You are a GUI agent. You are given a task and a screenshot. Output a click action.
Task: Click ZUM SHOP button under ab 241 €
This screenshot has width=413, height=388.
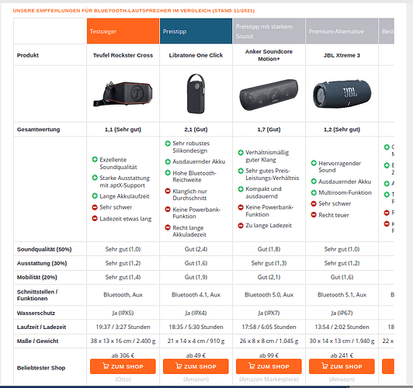342,366
